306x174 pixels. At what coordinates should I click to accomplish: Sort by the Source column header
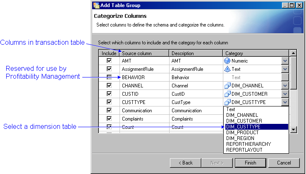tap(144, 53)
